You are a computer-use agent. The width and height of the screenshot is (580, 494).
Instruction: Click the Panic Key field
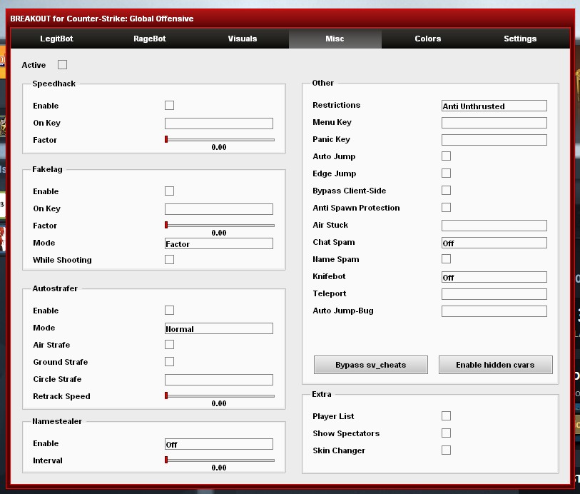click(494, 140)
